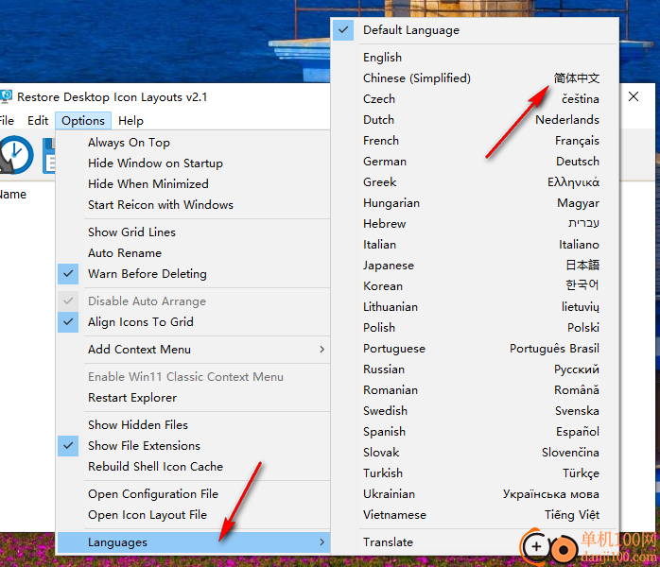Select Ukrainian language
Image resolution: width=660 pixels, height=567 pixels.
[x=475, y=494]
